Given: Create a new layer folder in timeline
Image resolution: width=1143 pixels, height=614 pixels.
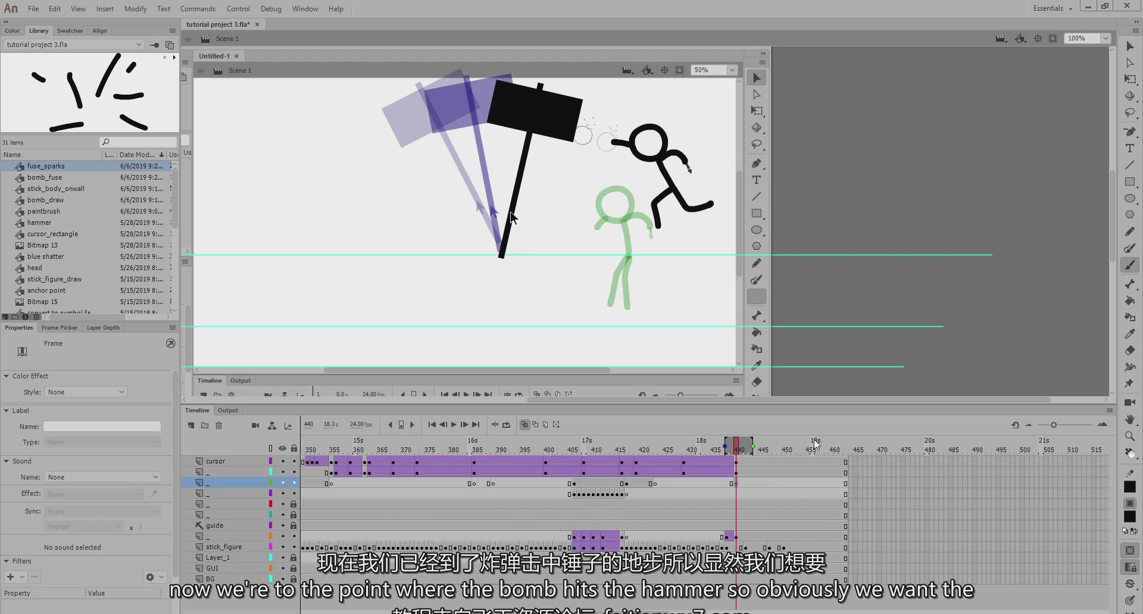Looking at the screenshot, I should coord(205,425).
